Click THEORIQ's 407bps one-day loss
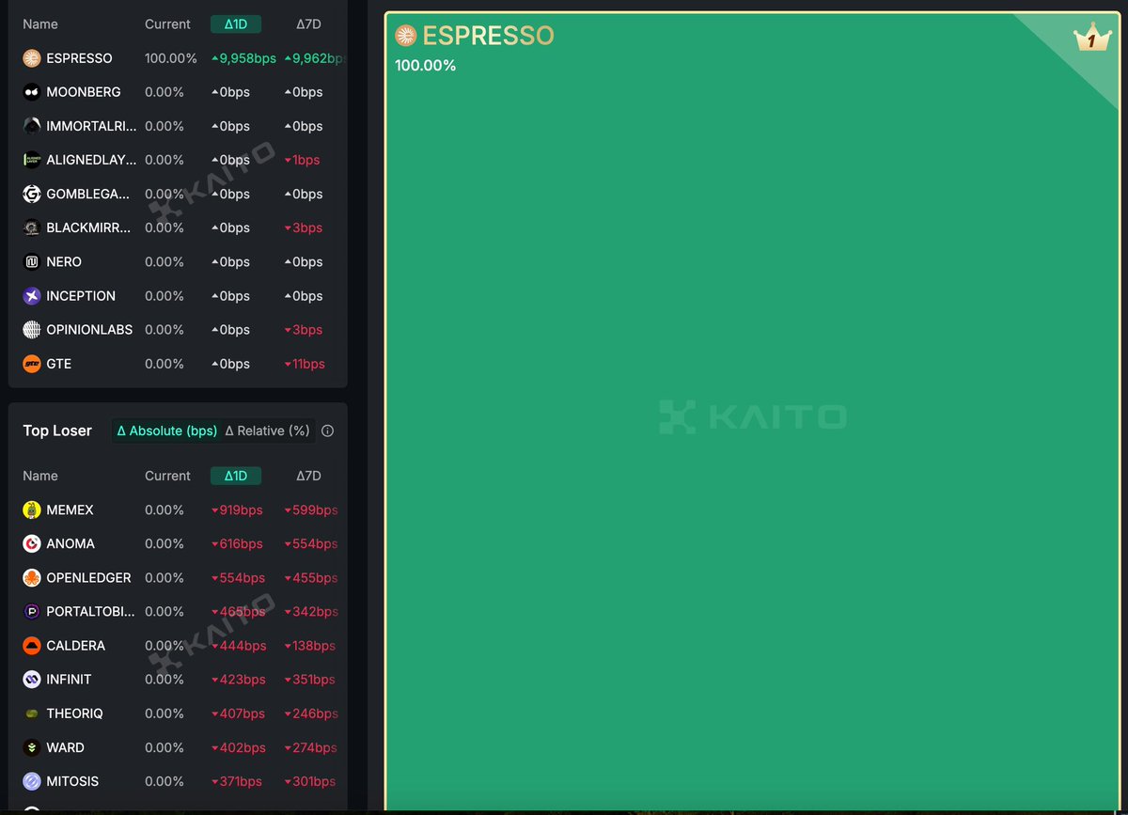Viewport: 1128px width, 815px height. click(238, 713)
